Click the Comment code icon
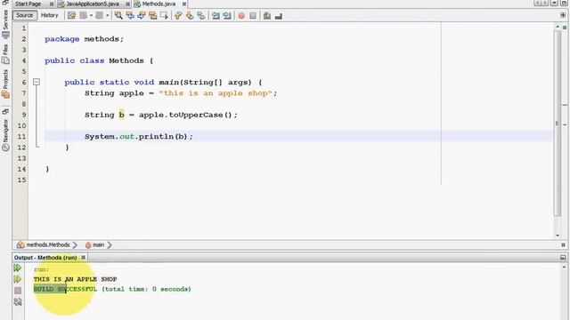The height and width of the screenshot is (320, 570). pos(267,16)
